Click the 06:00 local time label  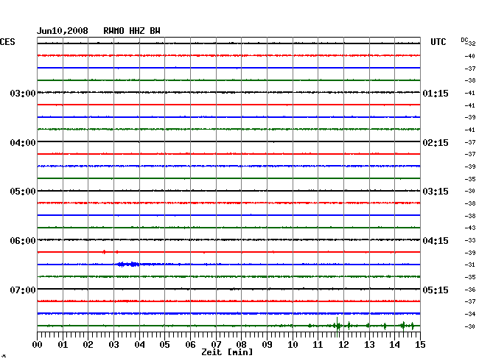(23, 241)
